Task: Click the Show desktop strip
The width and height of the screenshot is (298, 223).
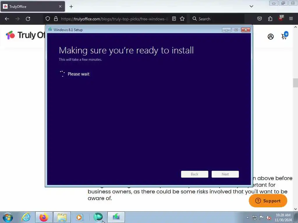Action: pyautogui.click(x=296, y=217)
